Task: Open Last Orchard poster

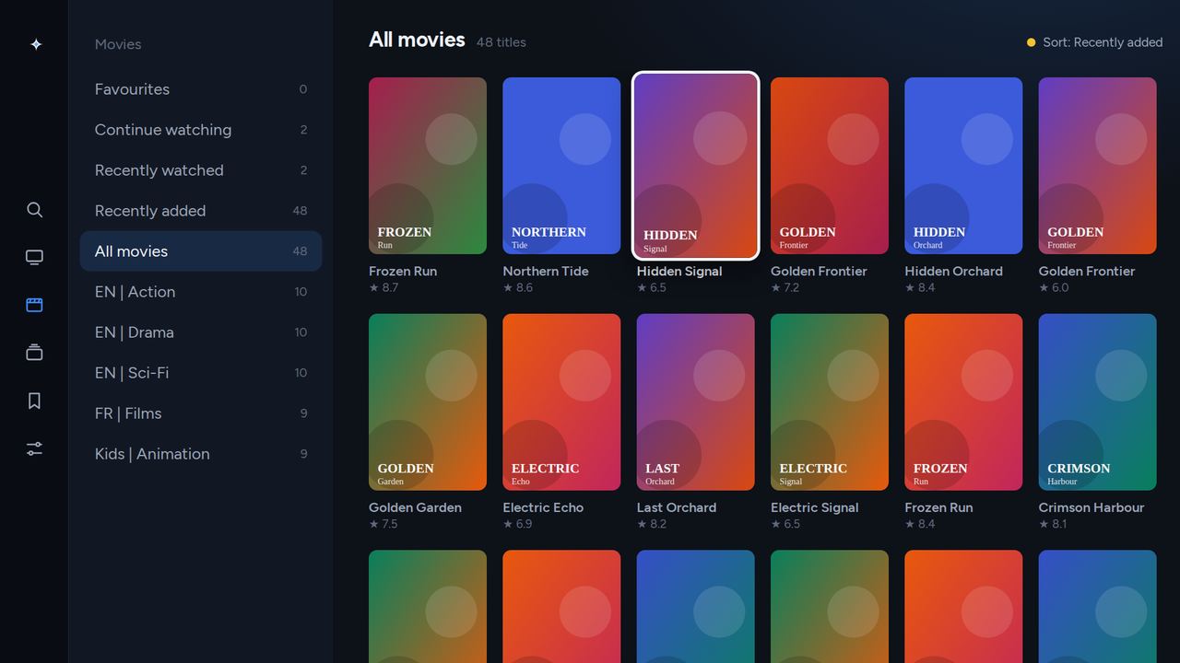Action: tap(695, 402)
